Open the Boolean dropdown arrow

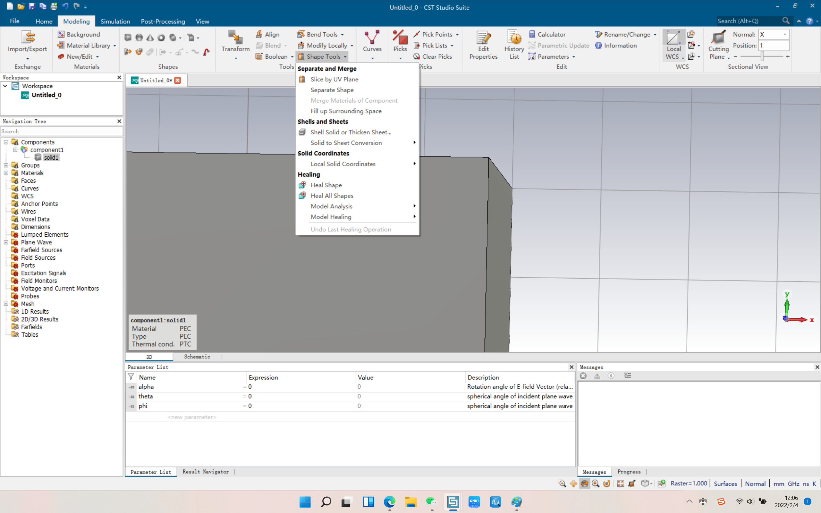[292, 57]
